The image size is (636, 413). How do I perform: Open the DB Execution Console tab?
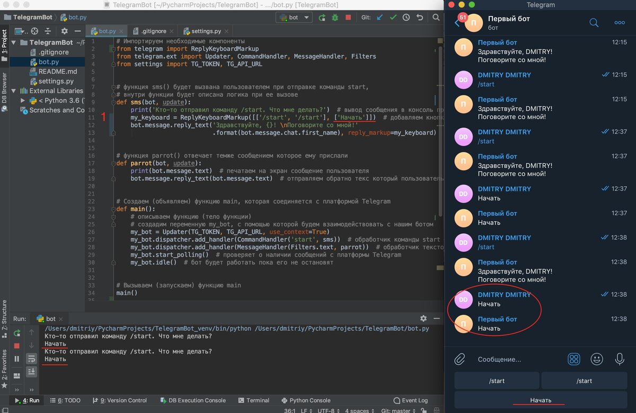click(x=192, y=400)
